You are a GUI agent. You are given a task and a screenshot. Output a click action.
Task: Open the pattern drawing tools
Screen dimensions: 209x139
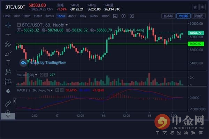click(x=8, y=72)
